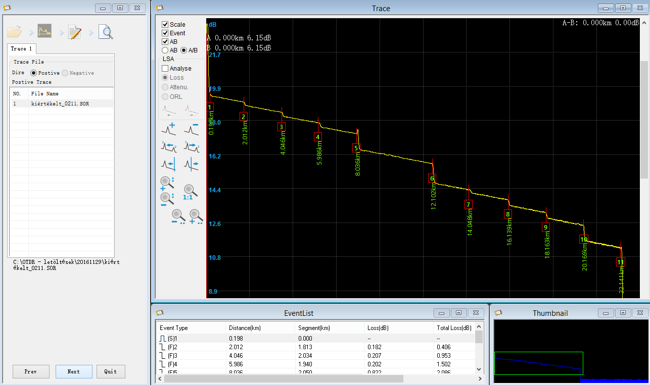Maximize the EventList window
This screenshot has width=650, height=385.
tap(458, 313)
